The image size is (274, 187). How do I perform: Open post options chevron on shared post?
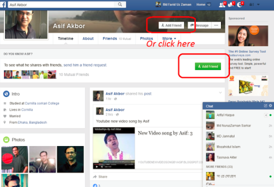(x=220, y=92)
